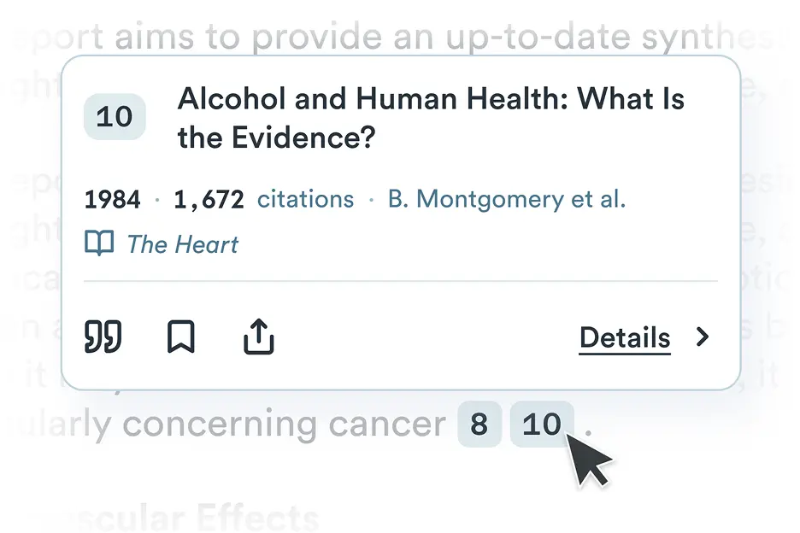
Task: Click the quotation marks cite icon
Action: click(x=103, y=337)
